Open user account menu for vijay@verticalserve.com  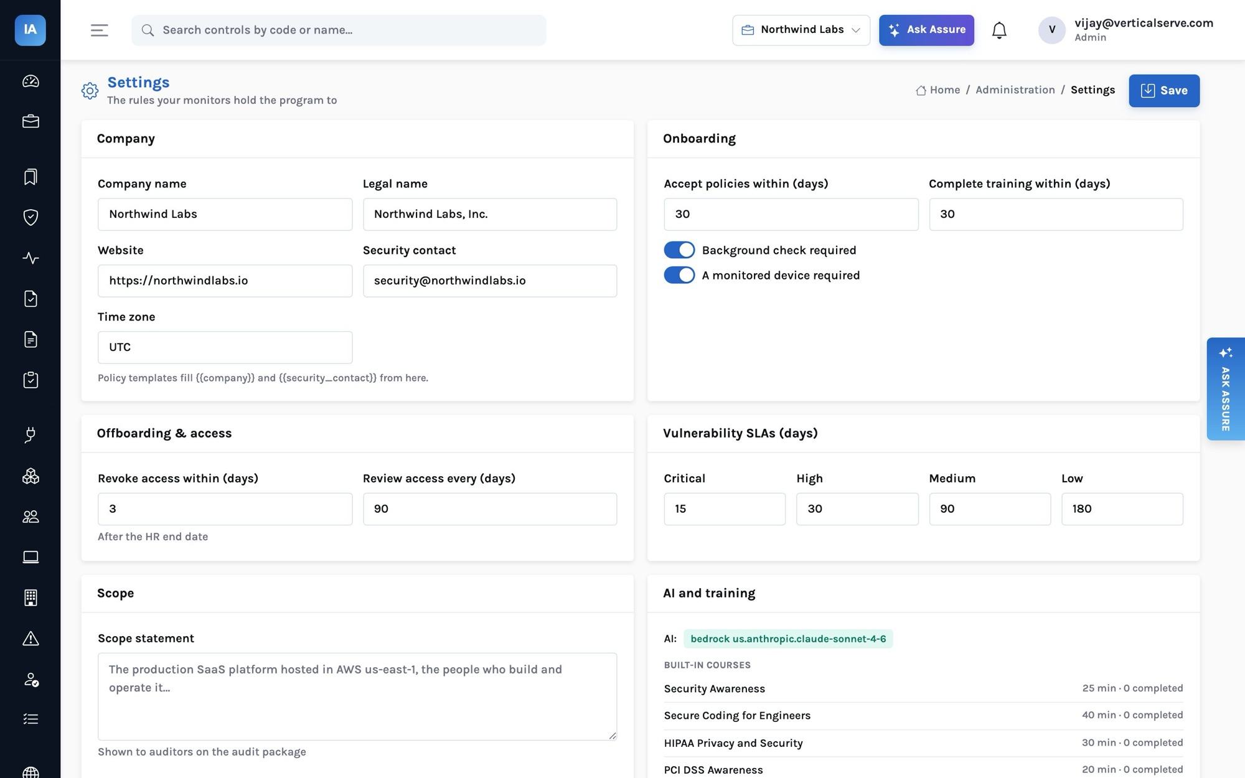coord(1125,30)
